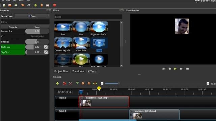216x121 pixels.
Task: Add a new track in the timeline
Action: [57, 83]
